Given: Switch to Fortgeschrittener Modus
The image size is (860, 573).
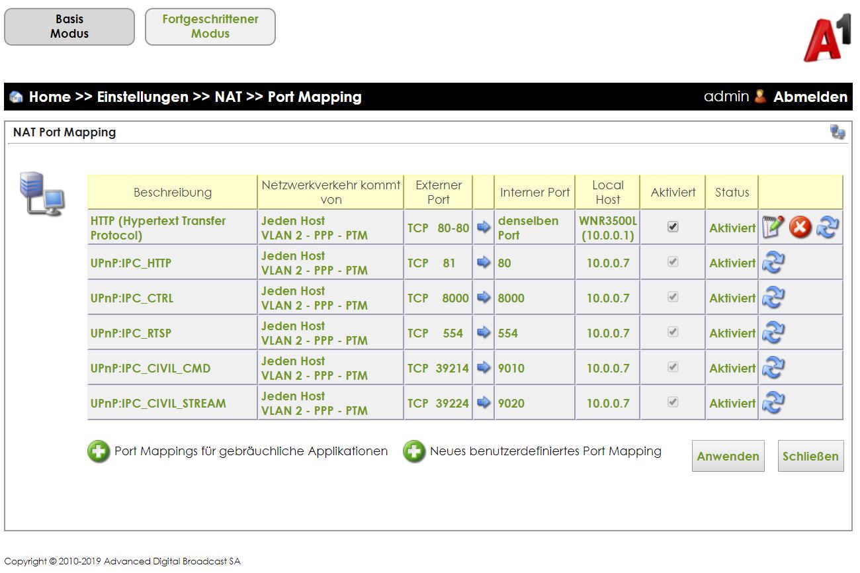Looking at the screenshot, I should pos(210,26).
